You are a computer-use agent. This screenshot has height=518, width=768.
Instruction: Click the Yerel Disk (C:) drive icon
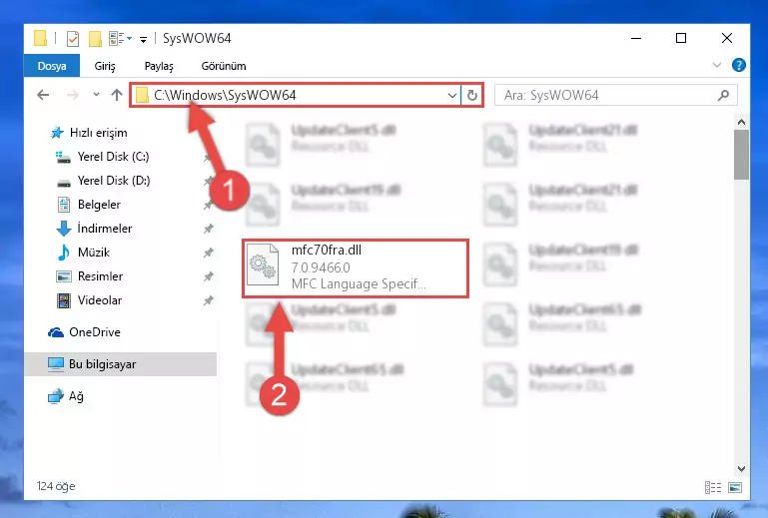point(63,157)
